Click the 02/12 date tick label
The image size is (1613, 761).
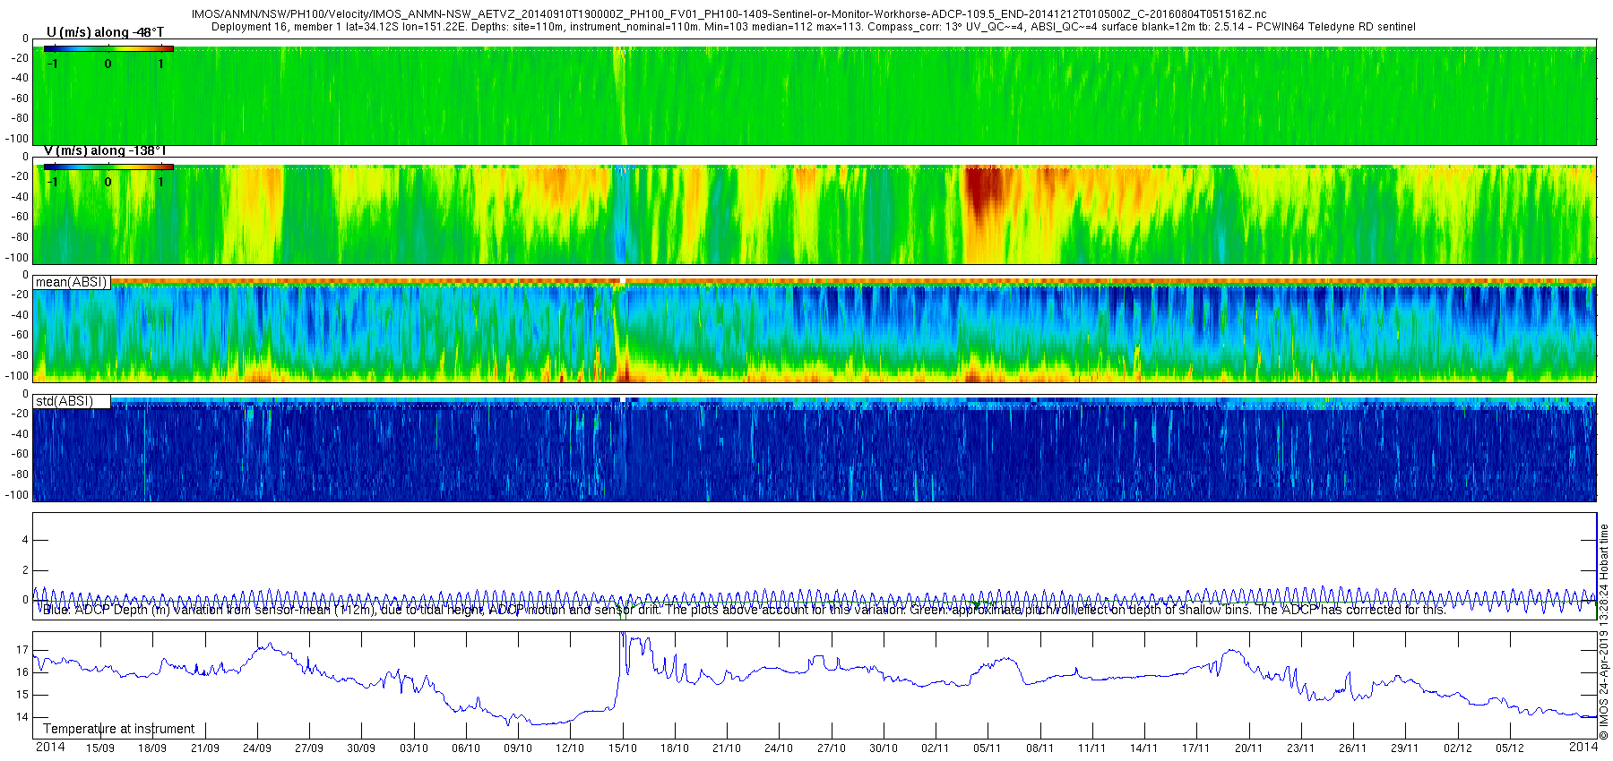click(1457, 748)
